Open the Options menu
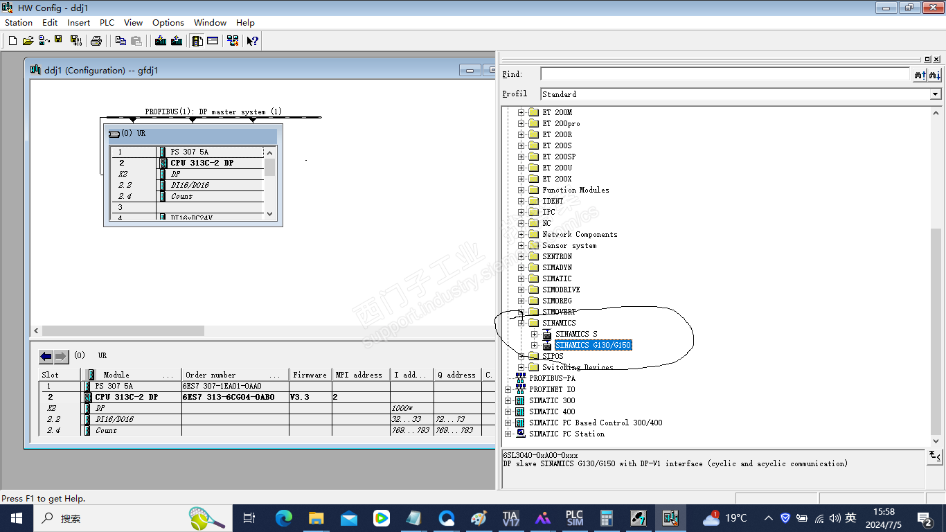 tap(168, 22)
